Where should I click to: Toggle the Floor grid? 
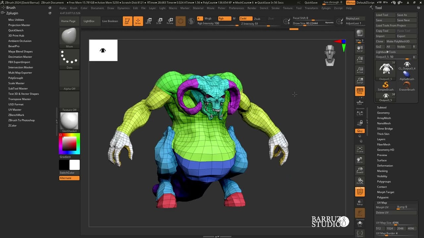pyautogui.click(x=360, y=102)
